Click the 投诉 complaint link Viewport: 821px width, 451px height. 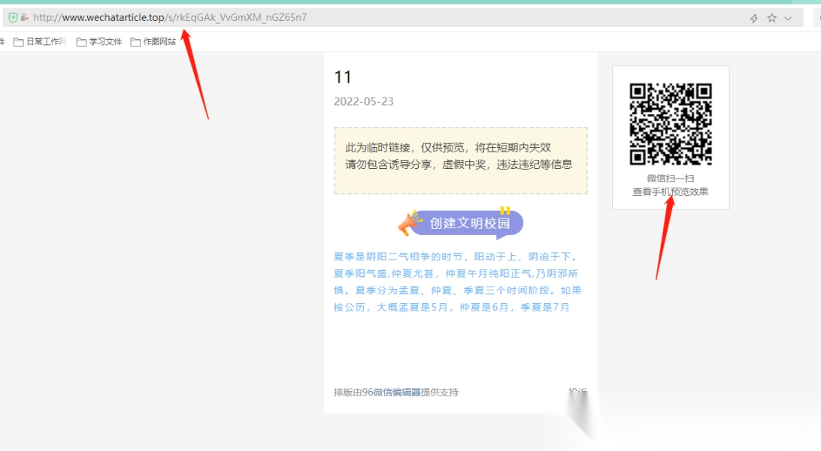[x=577, y=392]
